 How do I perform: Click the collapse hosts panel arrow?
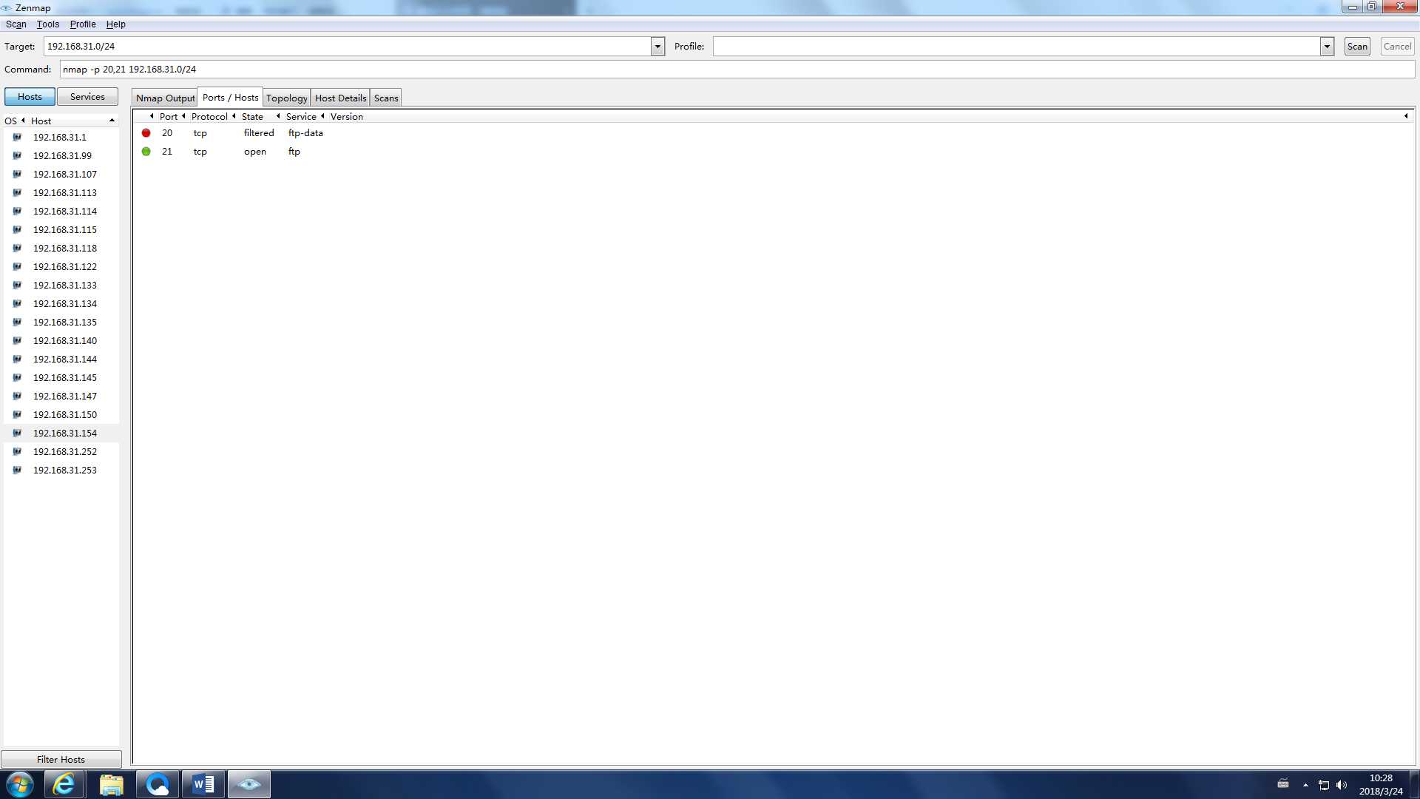click(112, 119)
